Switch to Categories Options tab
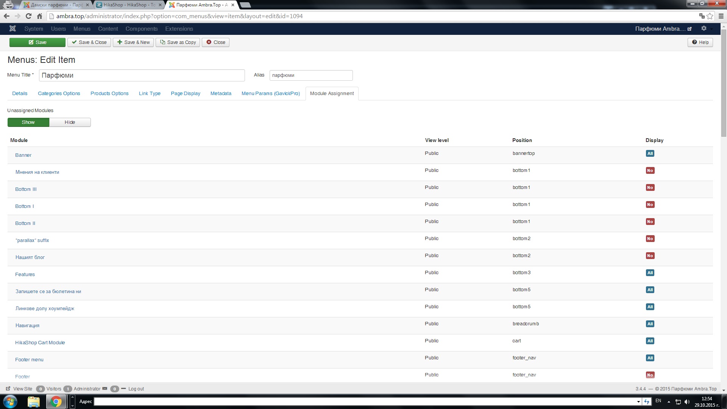This screenshot has height=409, width=727. pyautogui.click(x=59, y=94)
